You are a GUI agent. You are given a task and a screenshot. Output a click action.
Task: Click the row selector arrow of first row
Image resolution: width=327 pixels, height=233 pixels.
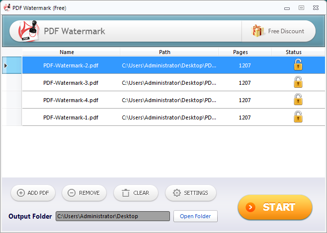tap(6, 65)
